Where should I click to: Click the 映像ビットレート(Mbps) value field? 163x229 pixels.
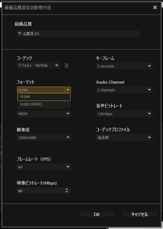pos(44,191)
